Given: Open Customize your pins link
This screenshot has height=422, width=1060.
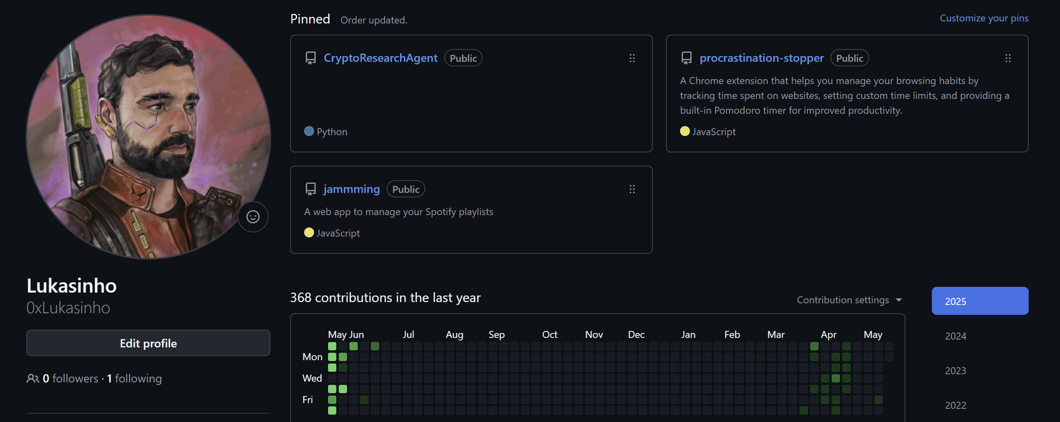Looking at the screenshot, I should click(x=984, y=18).
